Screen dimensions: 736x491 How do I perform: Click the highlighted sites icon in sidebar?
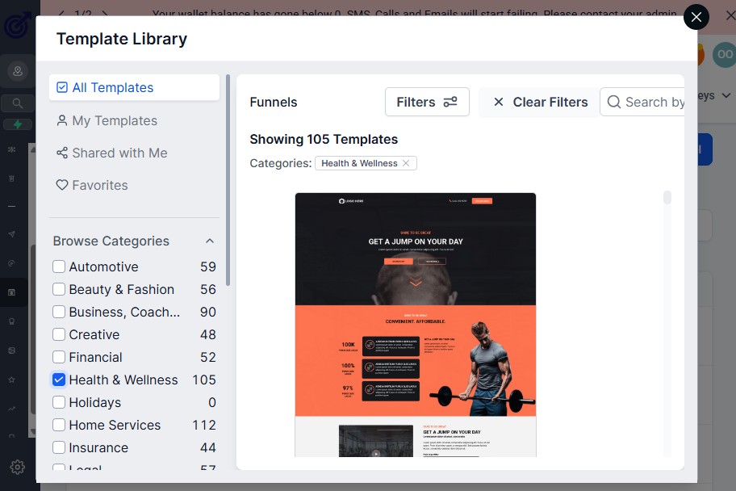click(12, 292)
